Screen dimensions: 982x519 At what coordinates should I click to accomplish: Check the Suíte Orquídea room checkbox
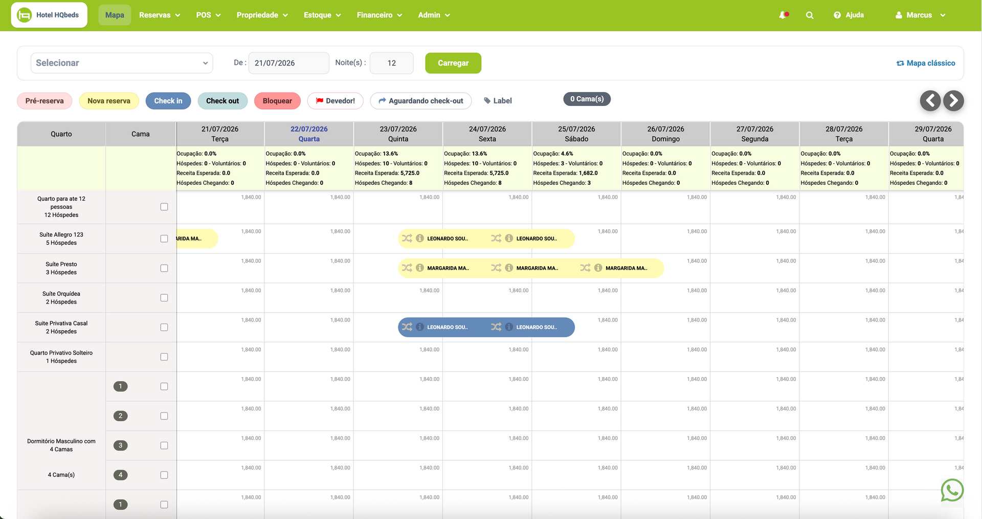point(164,298)
